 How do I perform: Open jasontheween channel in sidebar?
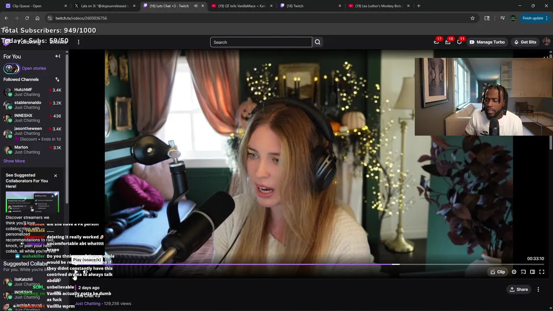point(32,133)
